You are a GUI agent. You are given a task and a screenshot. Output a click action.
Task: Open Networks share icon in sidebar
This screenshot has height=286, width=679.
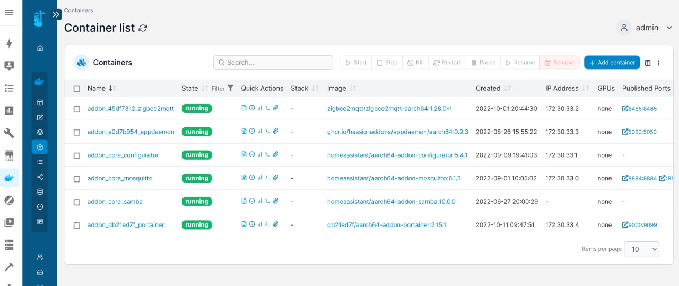[40, 177]
